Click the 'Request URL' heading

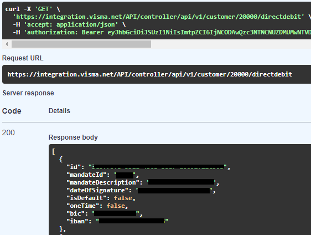click(x=23, y=58)
